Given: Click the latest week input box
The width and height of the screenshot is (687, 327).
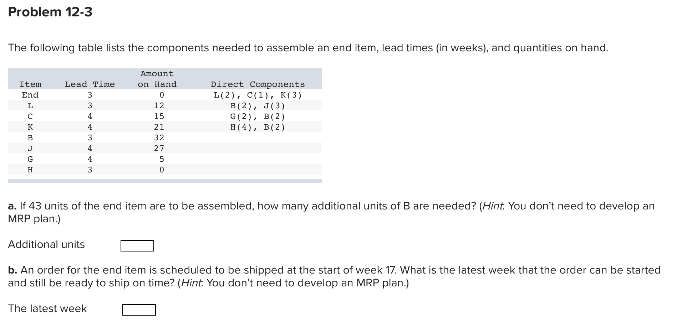Looking at the screenshot, I should (138, 310).
